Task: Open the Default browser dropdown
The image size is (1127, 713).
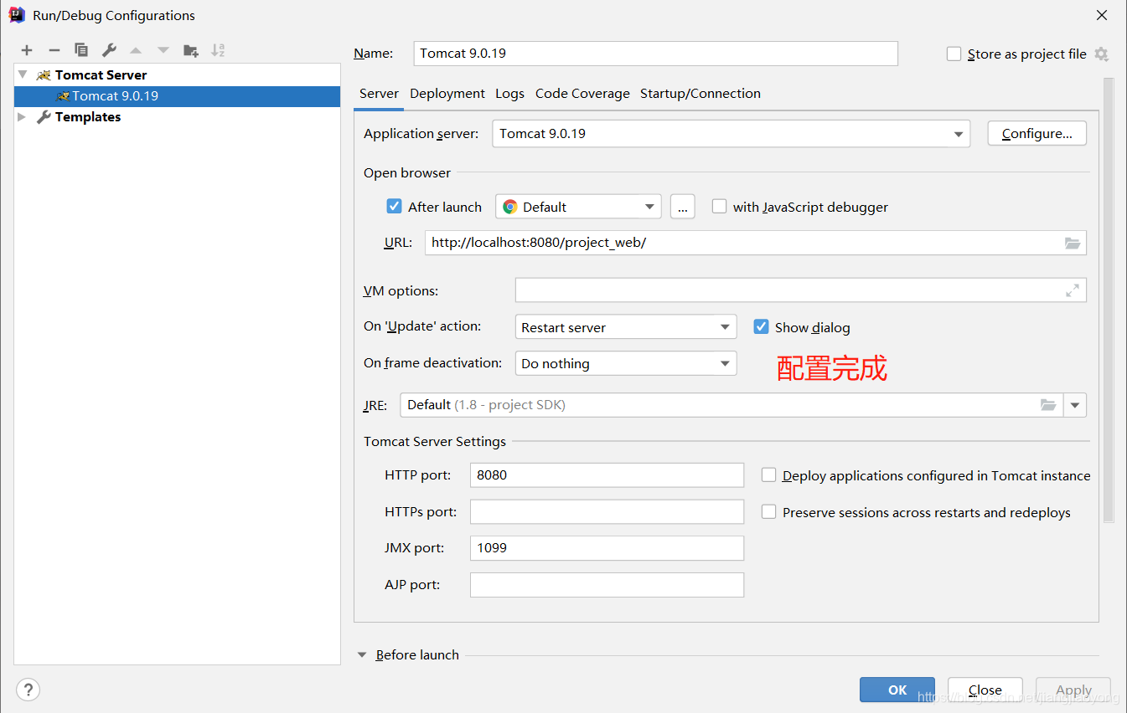Action: [578, 207]
